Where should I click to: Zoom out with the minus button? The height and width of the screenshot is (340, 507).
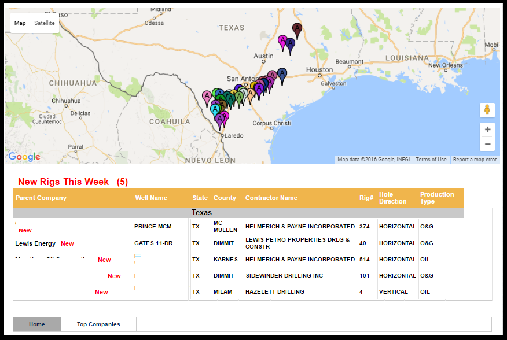[487, 144]
